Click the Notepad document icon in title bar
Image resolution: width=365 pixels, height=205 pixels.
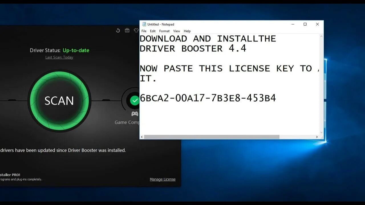click(144, 24)
